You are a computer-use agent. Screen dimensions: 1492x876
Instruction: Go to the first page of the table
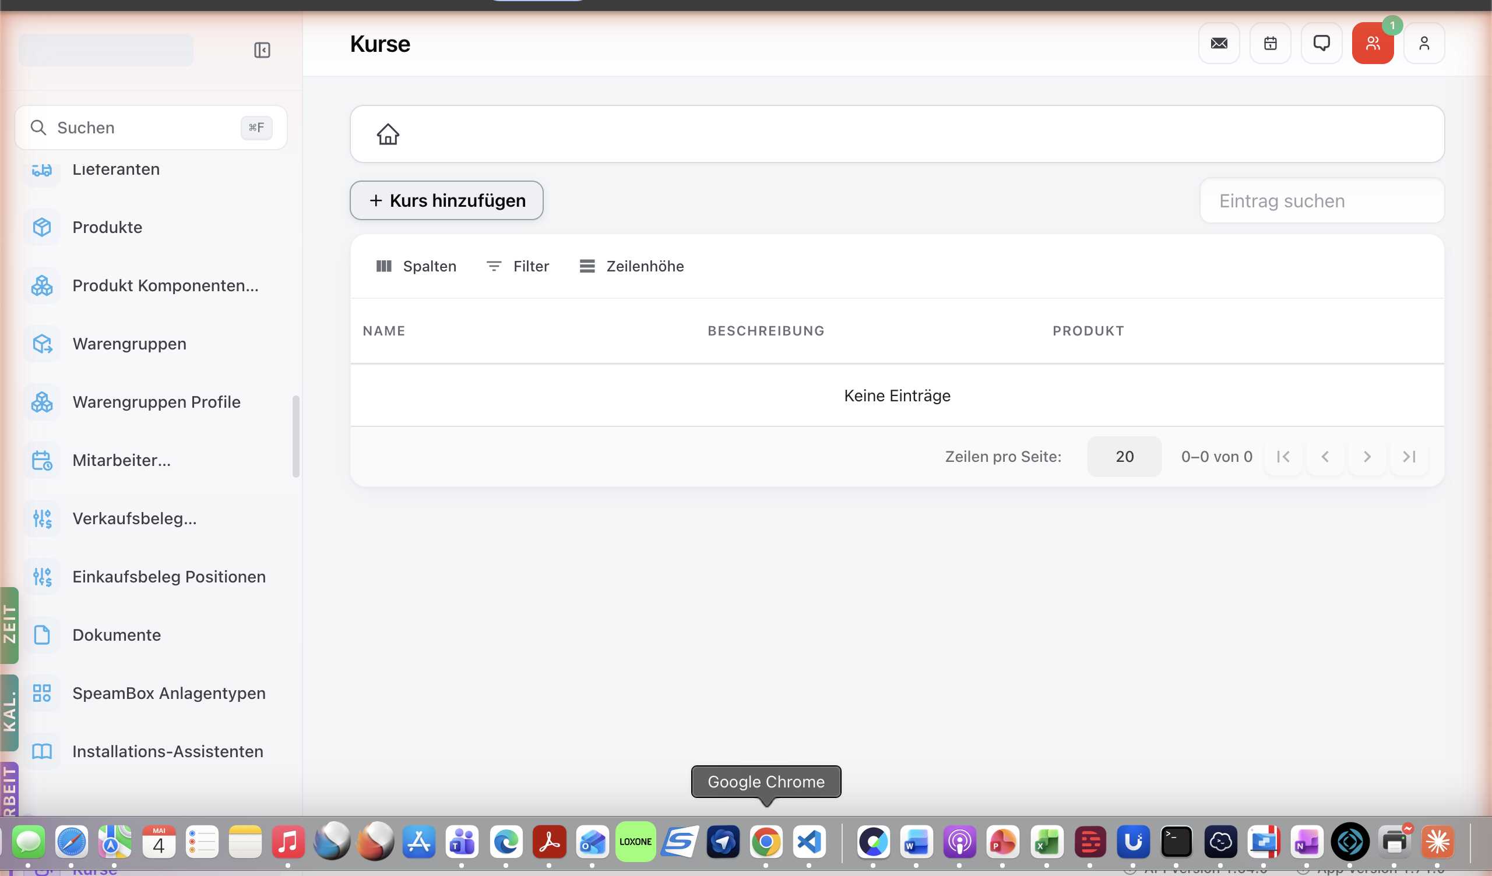click(x=1283, y=457)
